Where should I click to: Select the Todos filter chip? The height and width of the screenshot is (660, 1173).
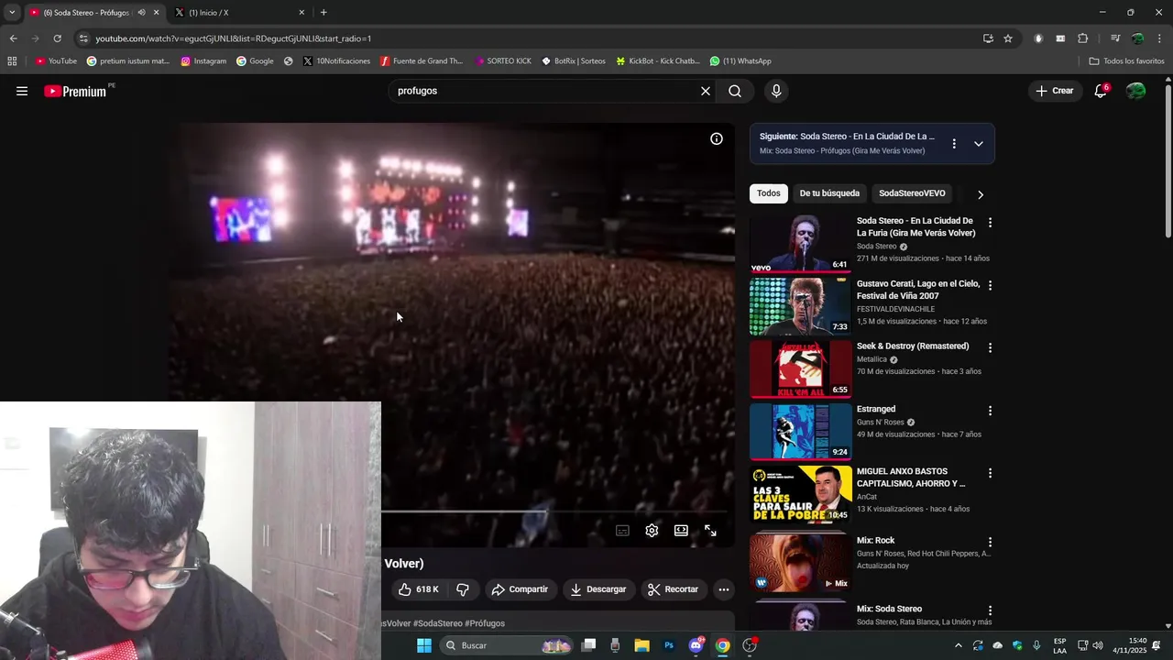point(769,193)
